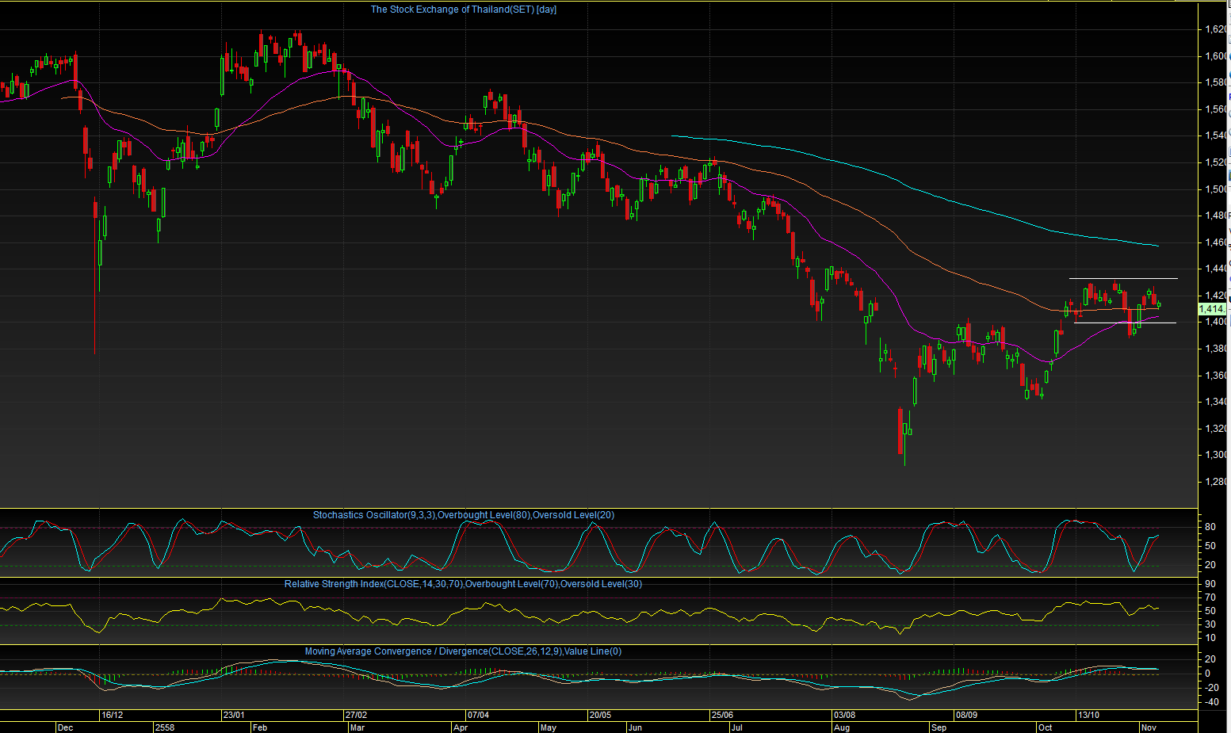Image resolution: width=1231 pixels, height=733 pixels.
Task: Click the "Jun" month label
Action: pos(635,727)
